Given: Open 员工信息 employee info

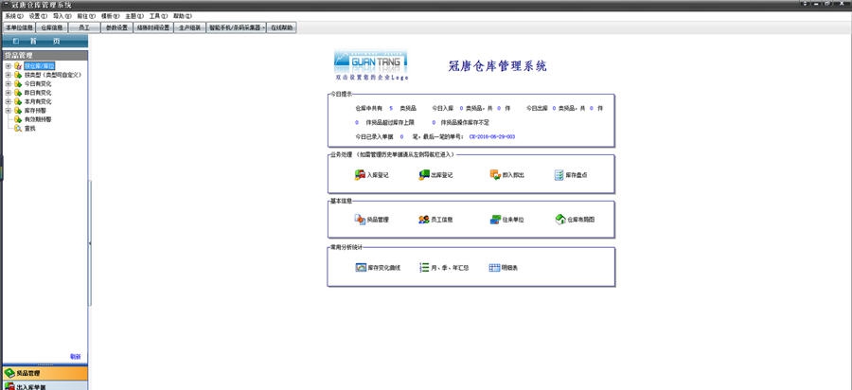Looking at the screenshot, I should pyautogui.click(x=435, y=220).
